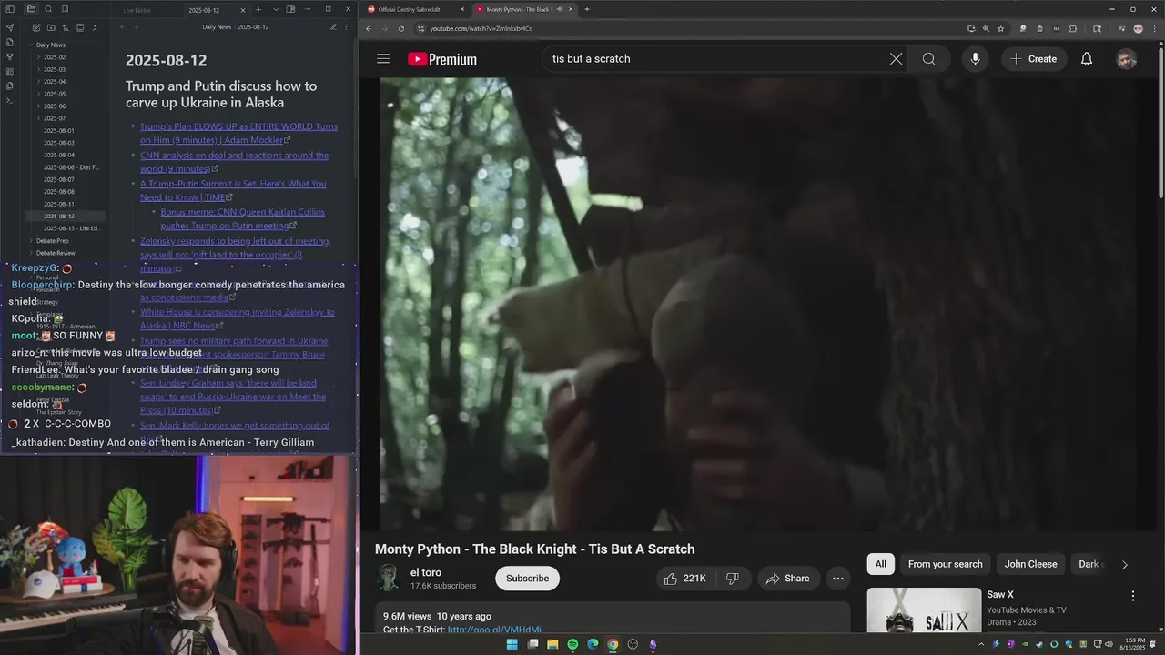Reload the YouTube page

pos(401,28)
